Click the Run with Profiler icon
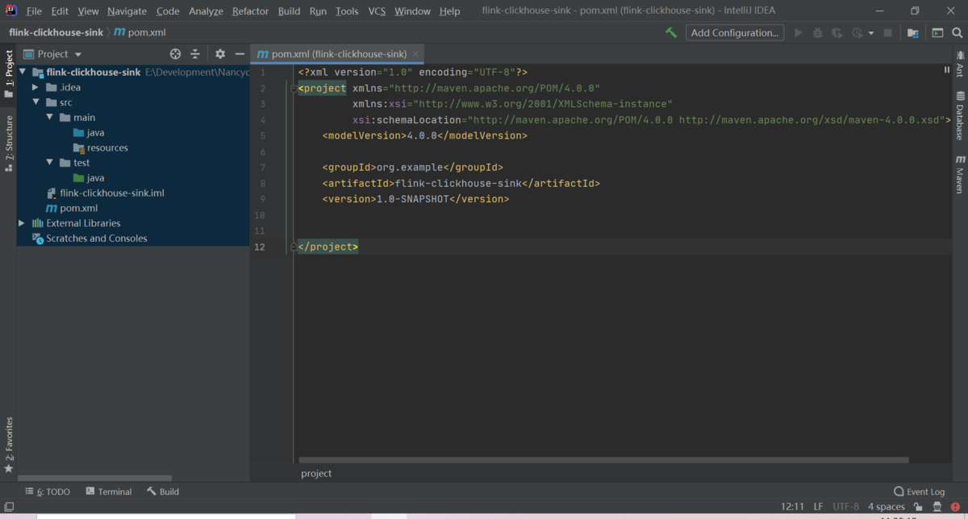The width and height of the screenshot is (968, 519). [x=857, y=33]
